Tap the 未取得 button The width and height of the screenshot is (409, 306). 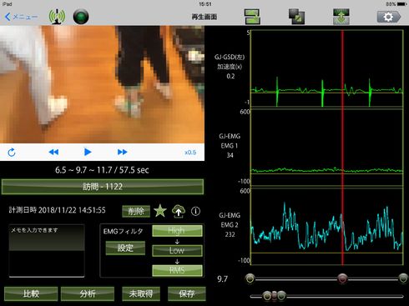tap(141, 293)
